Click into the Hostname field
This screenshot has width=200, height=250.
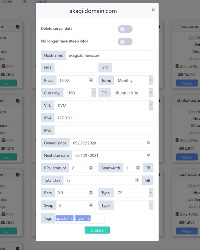(109, 55)
